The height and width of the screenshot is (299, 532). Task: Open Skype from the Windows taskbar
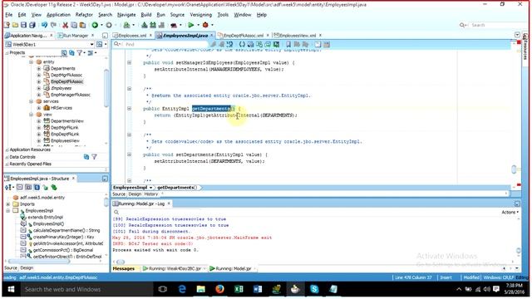tap(314, 289)
